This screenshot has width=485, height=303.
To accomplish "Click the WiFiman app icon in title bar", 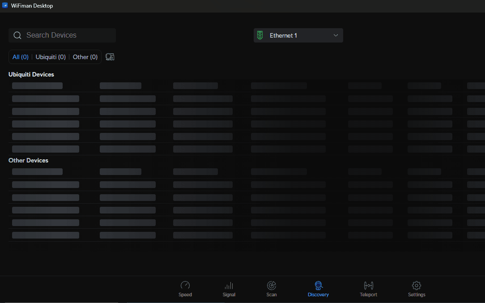I will tap(5, 5).
